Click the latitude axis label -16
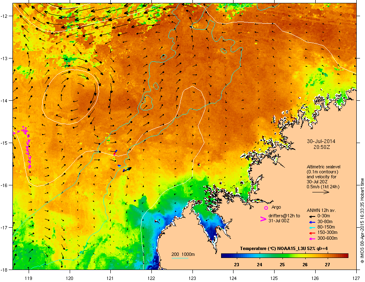This screenshot has height=282, width=365. (x=5, y=185)
